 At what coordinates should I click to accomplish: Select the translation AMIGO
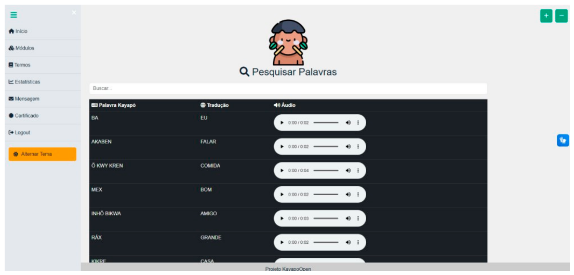(209, 214)
